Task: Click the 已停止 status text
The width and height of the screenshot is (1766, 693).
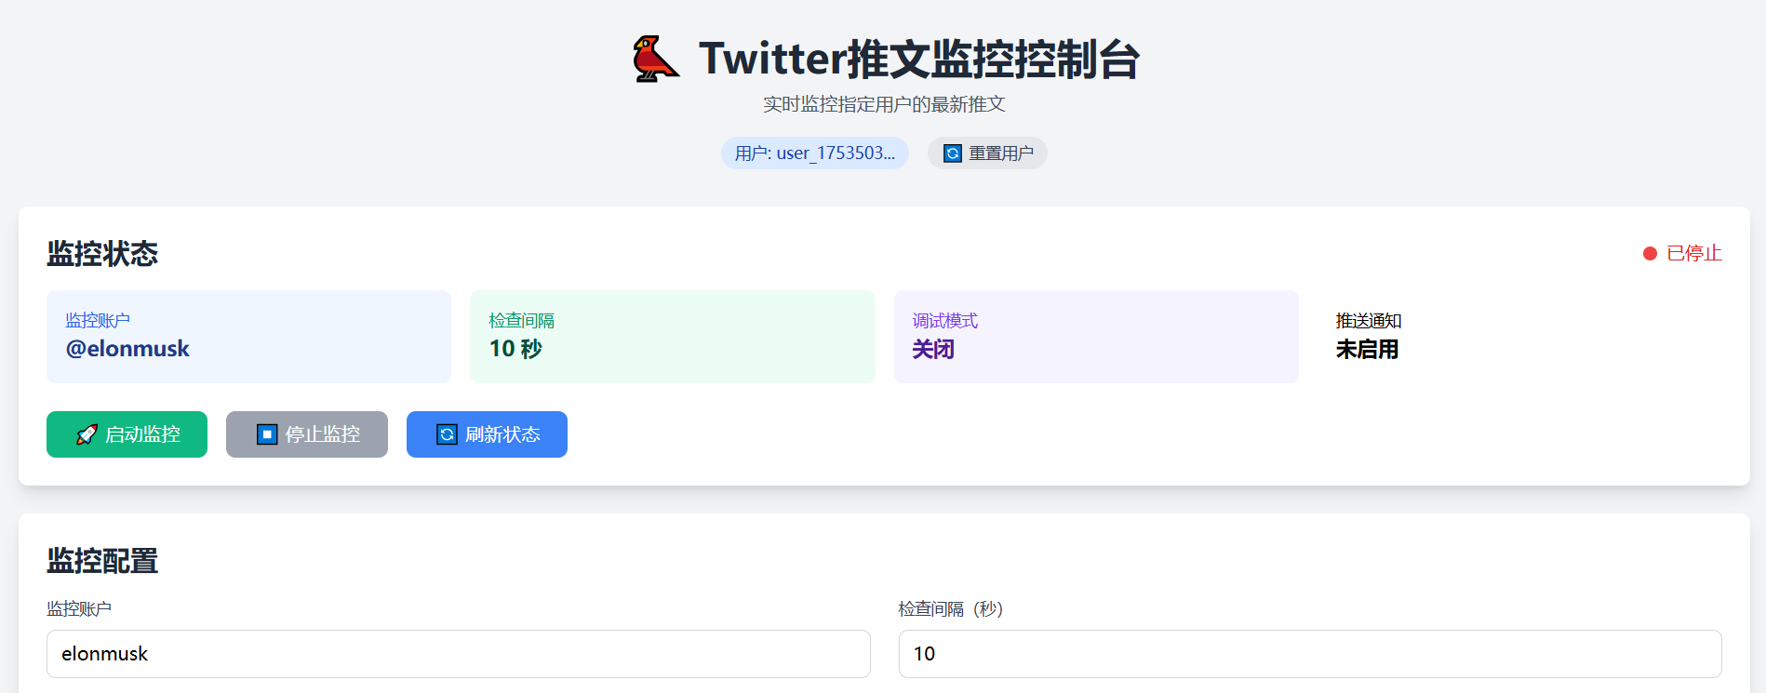Action: coord(1694,254)
